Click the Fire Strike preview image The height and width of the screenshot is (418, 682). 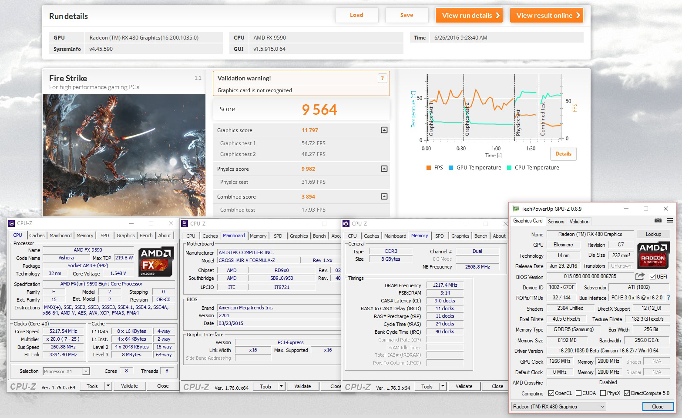124,155
